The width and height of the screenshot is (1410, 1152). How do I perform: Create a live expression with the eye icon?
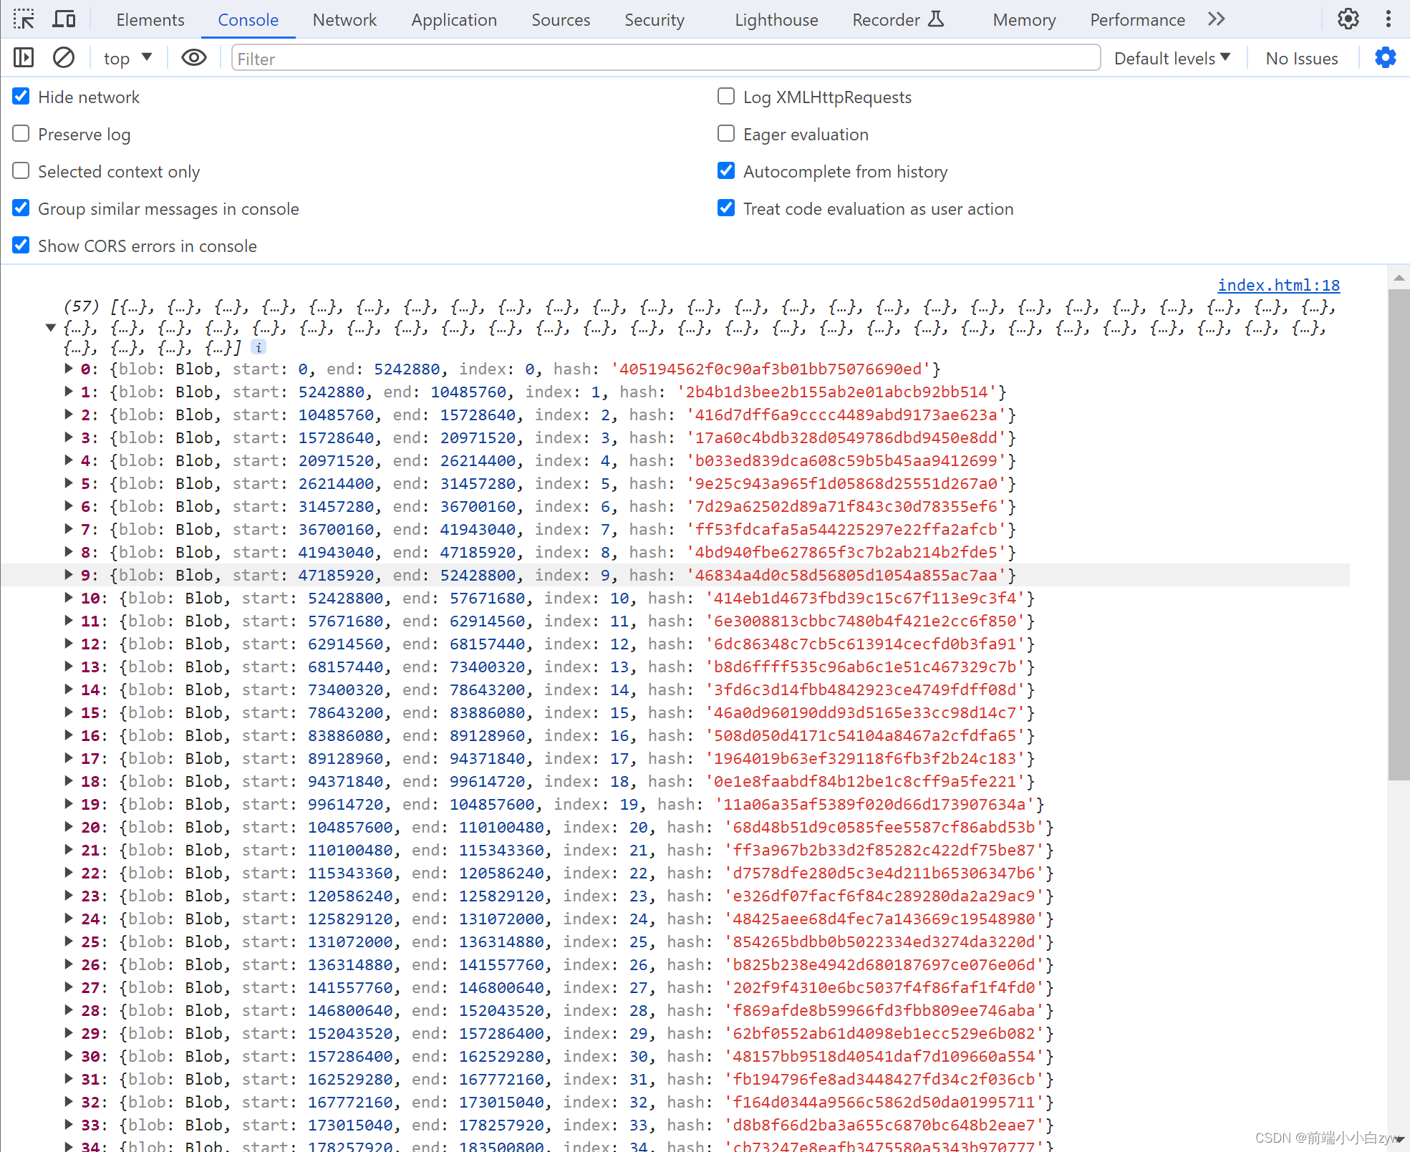(194, 57)
